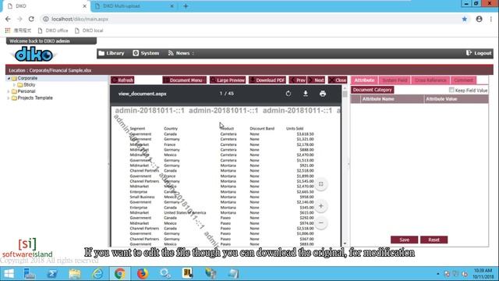Click the page number indicator 1 / 45
The width and height of the screenshot is (499, 281).
(227, 94)
